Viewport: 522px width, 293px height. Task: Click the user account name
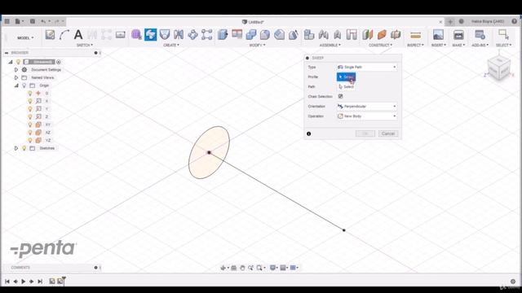pos(488,21)
